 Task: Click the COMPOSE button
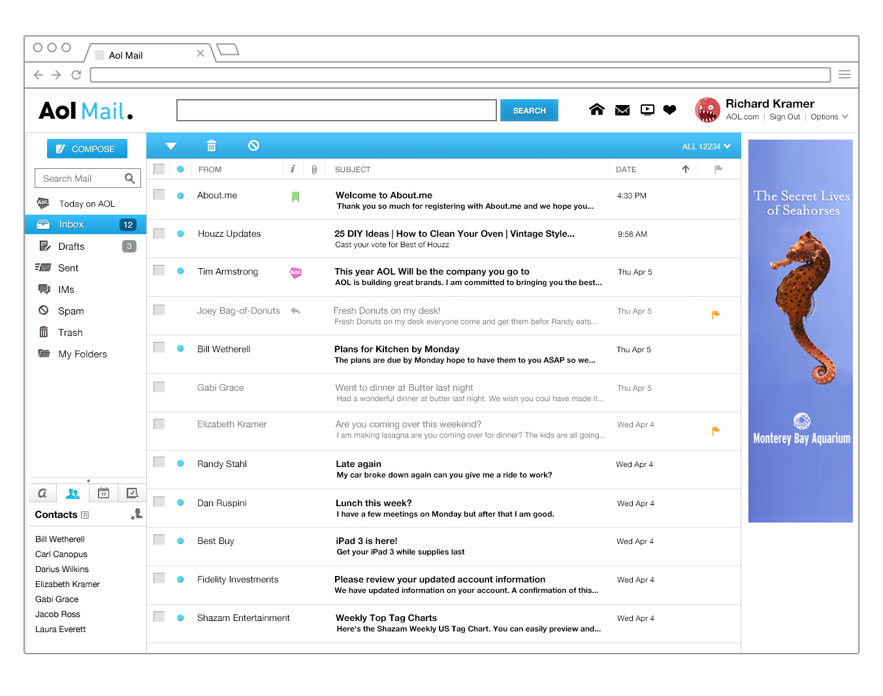pos(87,149)
